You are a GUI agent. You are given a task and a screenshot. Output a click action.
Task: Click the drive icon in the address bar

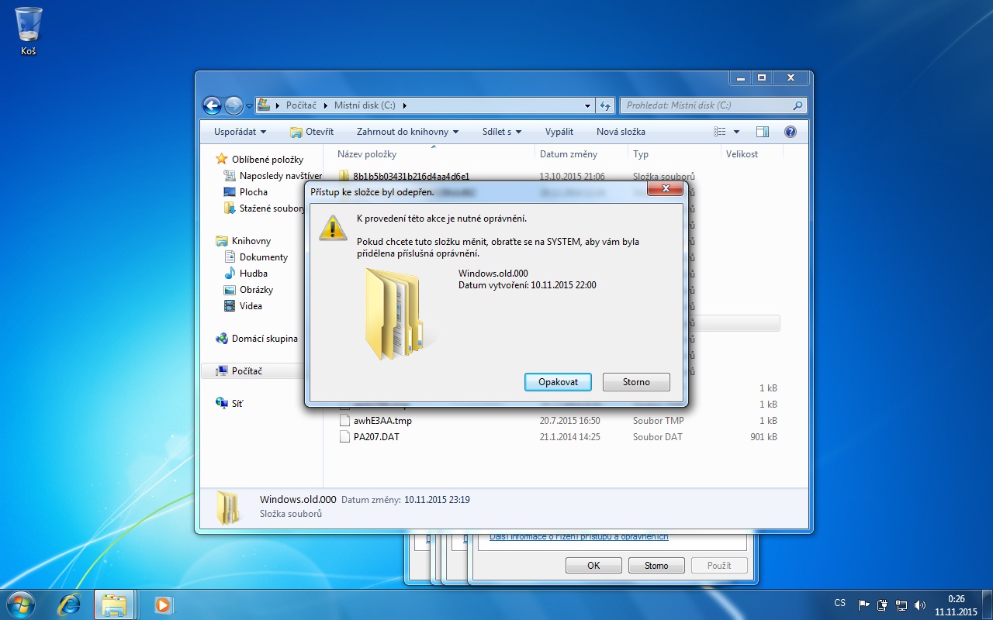coord(263,105)
